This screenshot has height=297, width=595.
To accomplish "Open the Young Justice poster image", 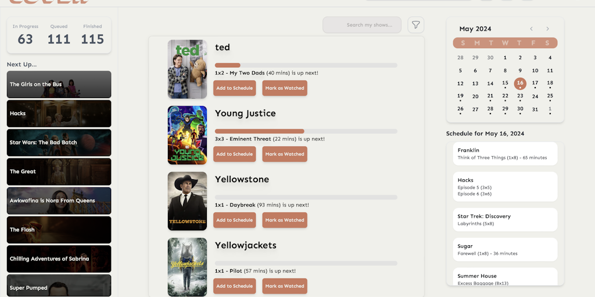I will pos(187,135).
